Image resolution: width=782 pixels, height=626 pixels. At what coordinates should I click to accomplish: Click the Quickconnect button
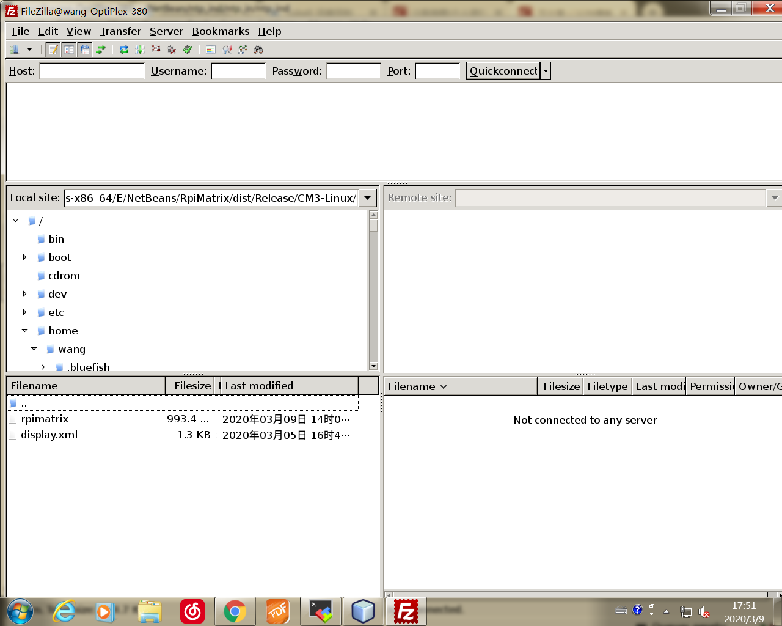tap(503, 71)
